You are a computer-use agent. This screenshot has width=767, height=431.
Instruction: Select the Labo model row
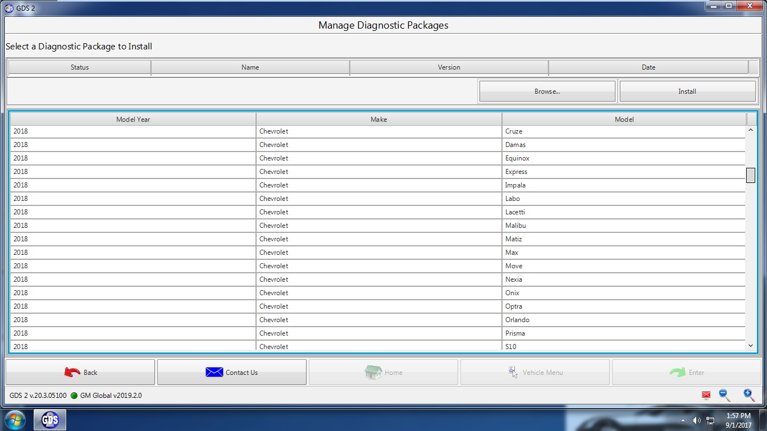(378, 199)
